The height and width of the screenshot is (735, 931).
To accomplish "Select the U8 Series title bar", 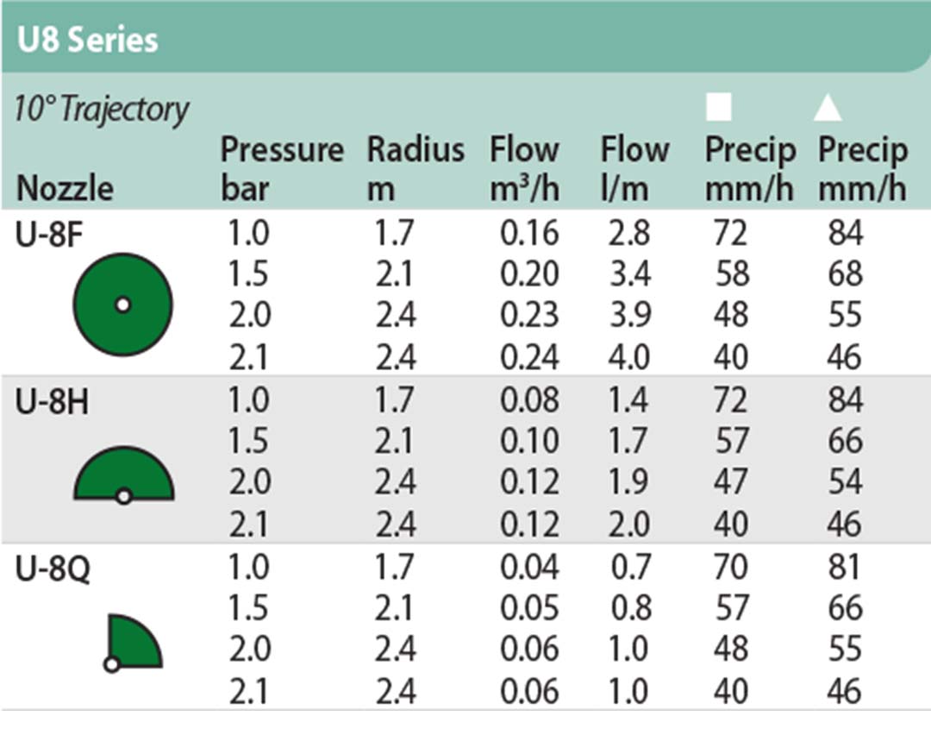I will (x=465, y=37).
